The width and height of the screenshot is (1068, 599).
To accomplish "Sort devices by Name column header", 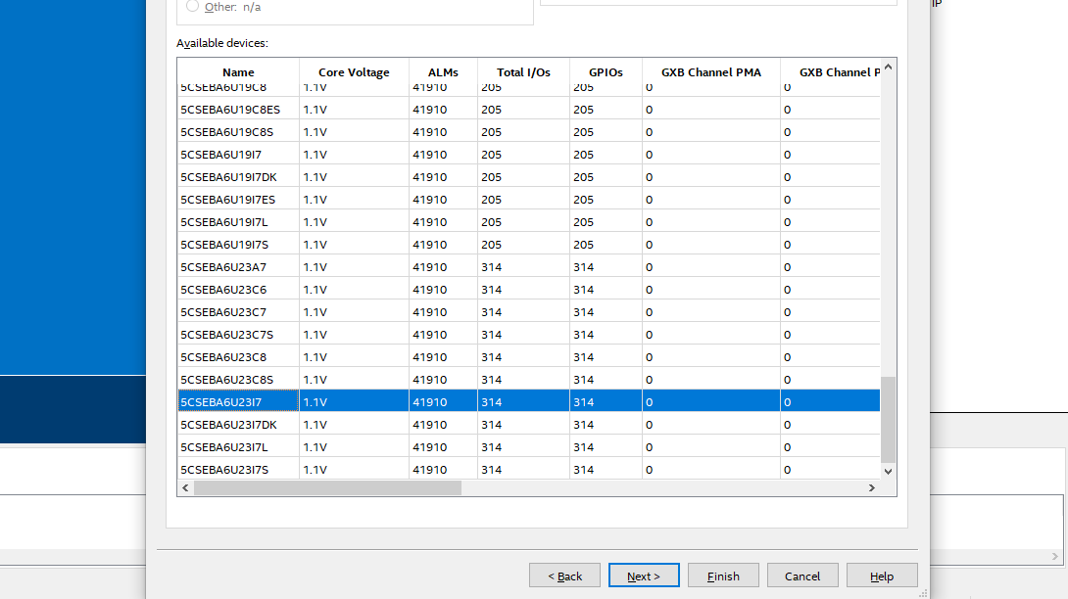I will coord(238,72).
